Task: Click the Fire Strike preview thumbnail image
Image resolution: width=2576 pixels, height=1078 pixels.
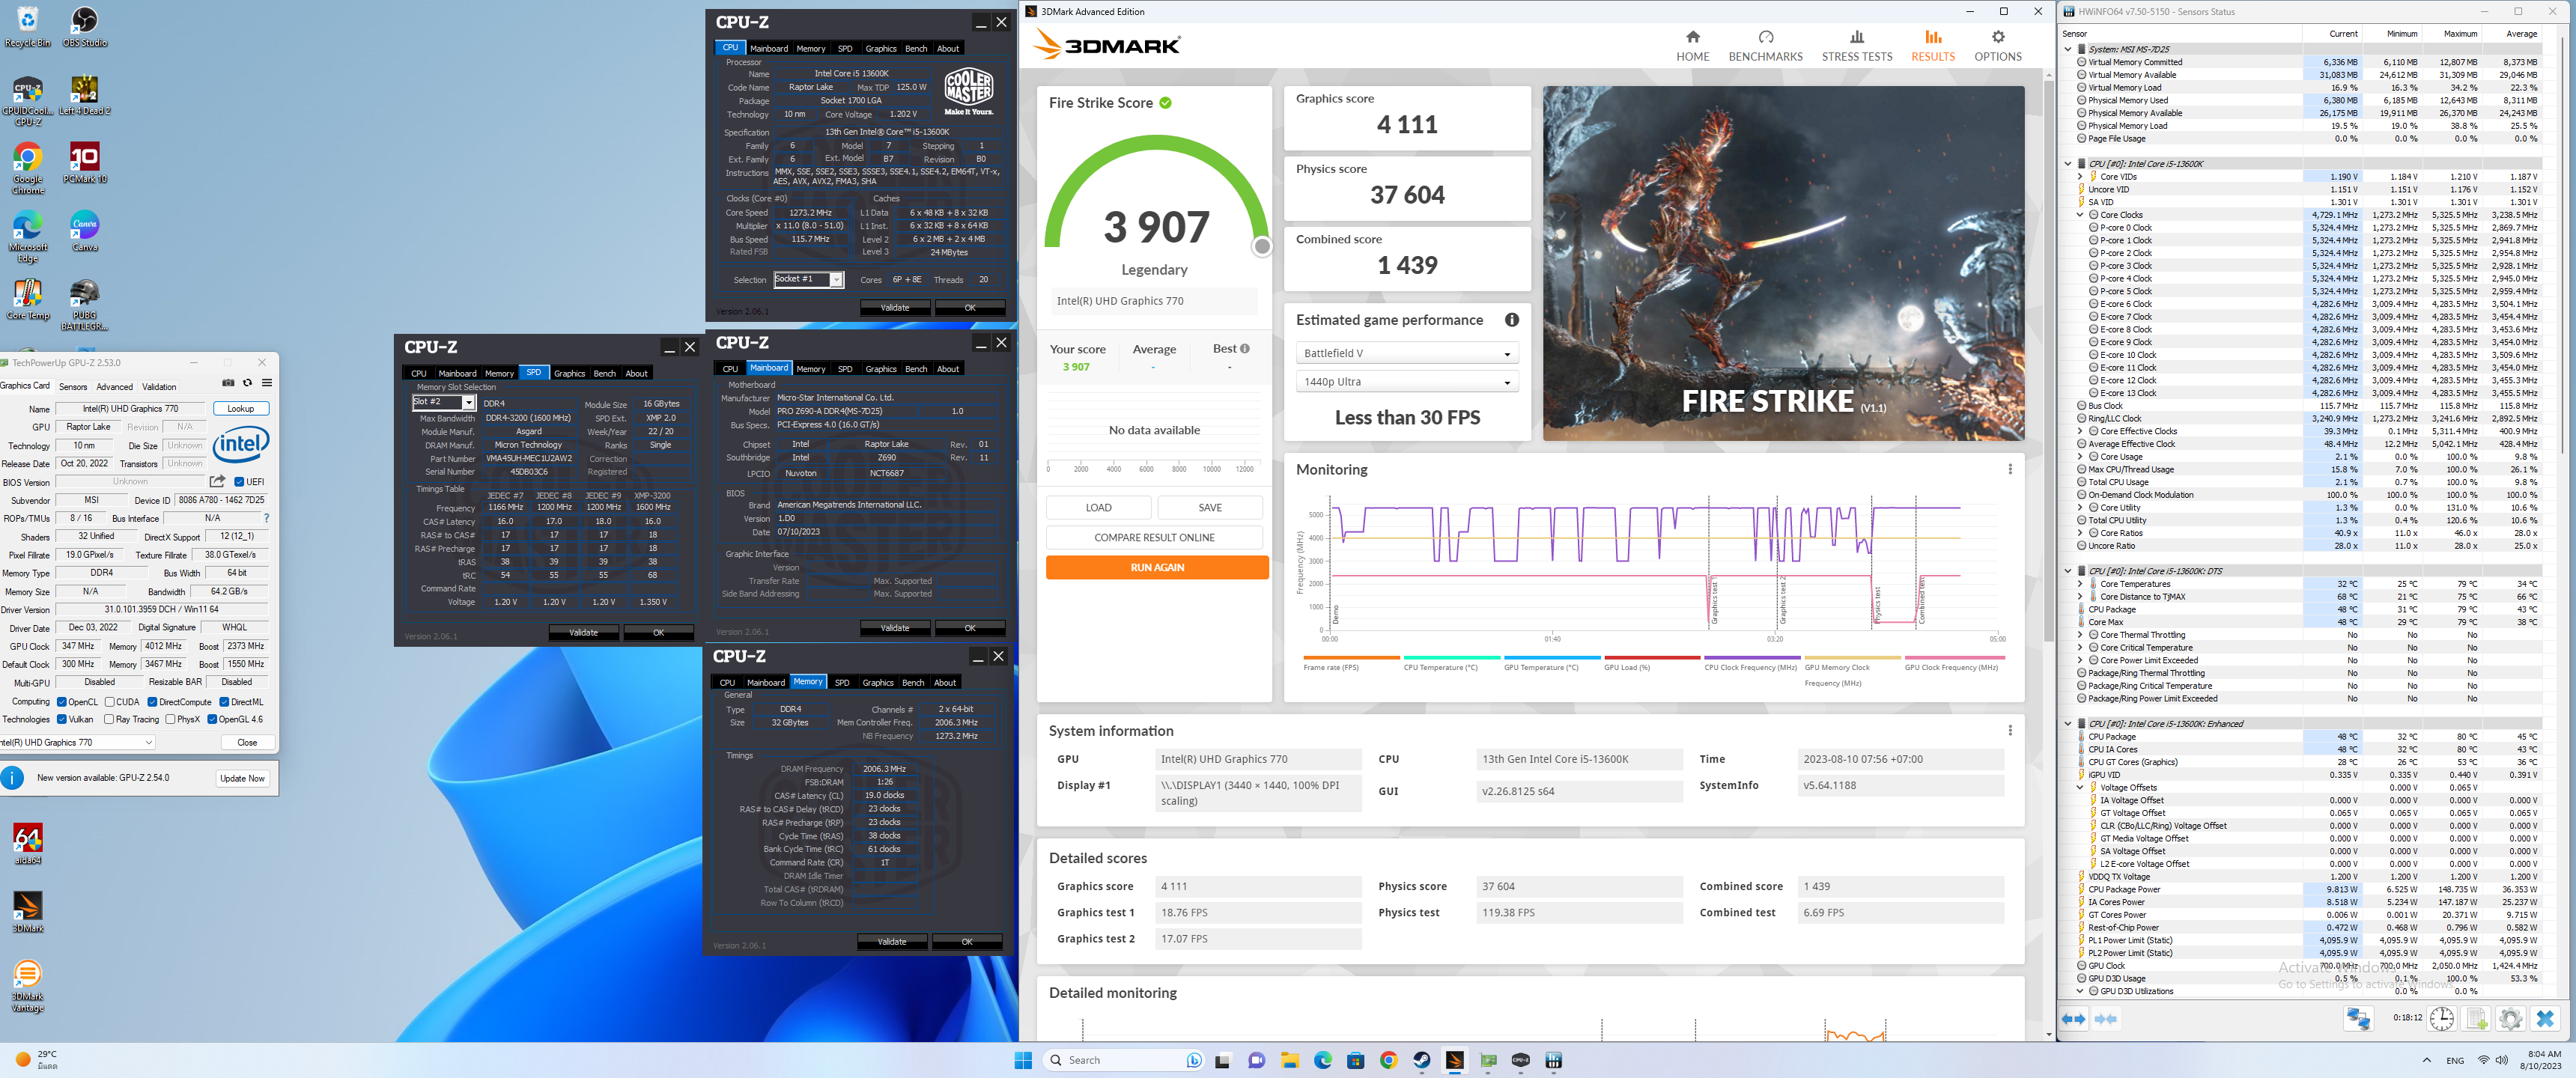Action: 1783,263
